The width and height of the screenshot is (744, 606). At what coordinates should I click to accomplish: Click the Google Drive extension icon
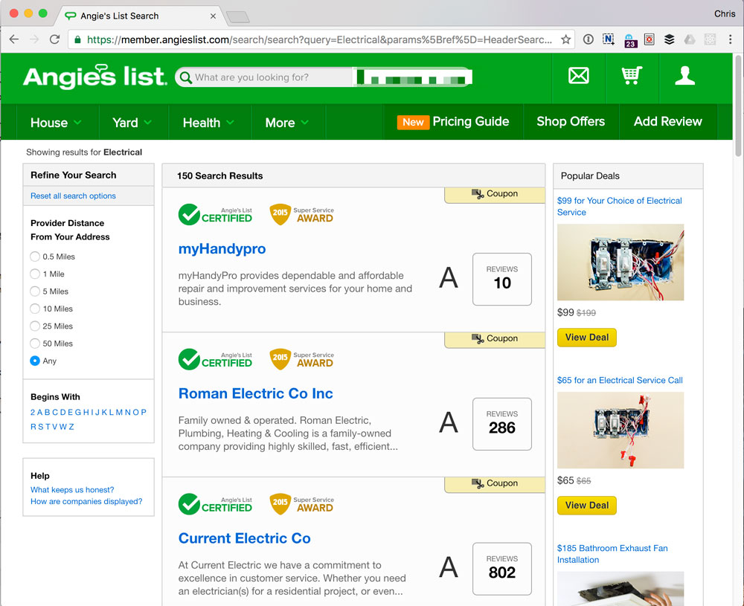690,39
